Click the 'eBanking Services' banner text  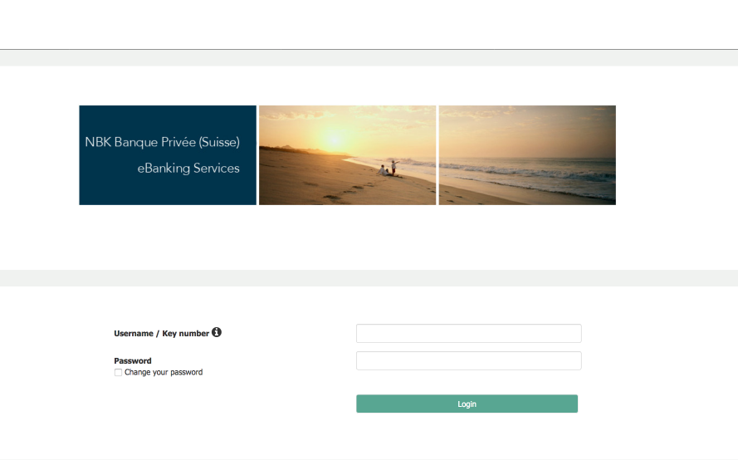[188, 168]
